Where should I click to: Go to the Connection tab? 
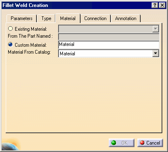[95, 18]
